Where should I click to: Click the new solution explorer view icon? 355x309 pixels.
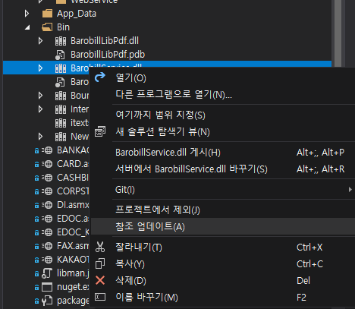click(x=100, y=131)
